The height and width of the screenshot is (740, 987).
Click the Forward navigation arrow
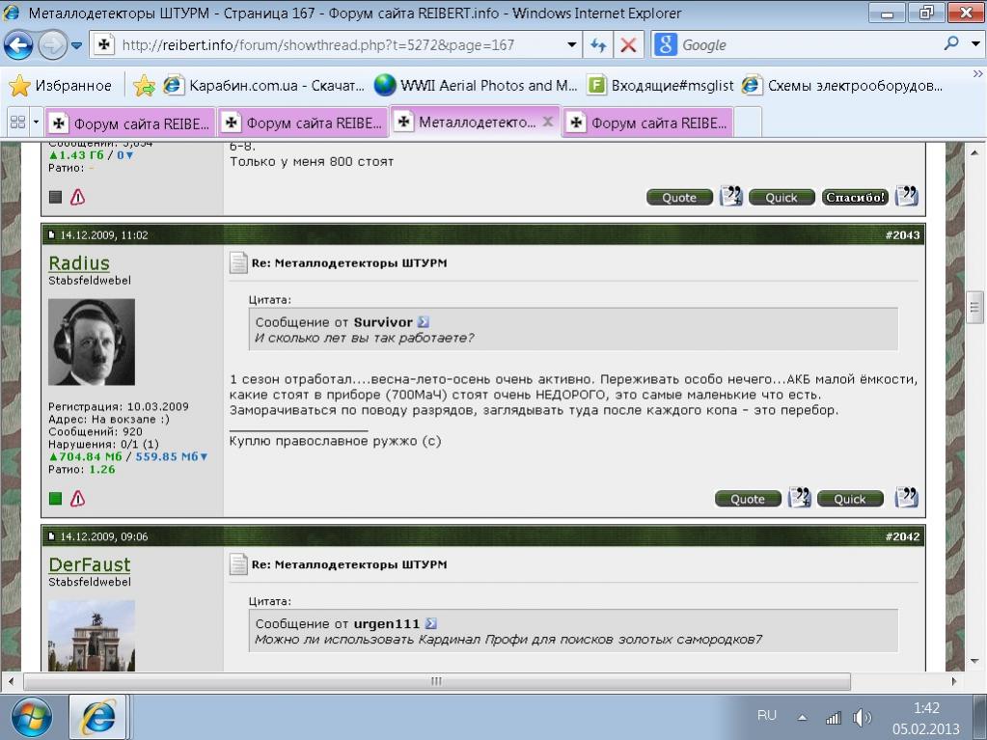52,45
